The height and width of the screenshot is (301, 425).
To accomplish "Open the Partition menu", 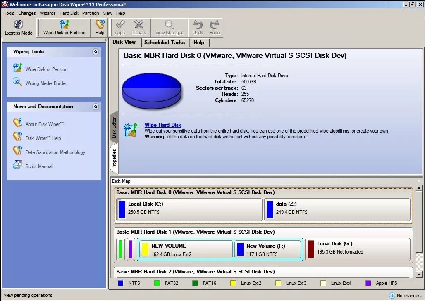I will 91,13.
